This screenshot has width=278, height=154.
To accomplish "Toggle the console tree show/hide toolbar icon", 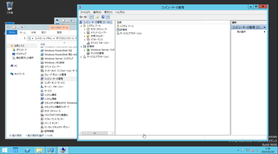I will click(x=91, y=17).
